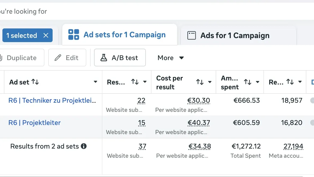Viewport: 314px width, 177px height.
Task: Click reach value 18,957
Action: [292, 100]
